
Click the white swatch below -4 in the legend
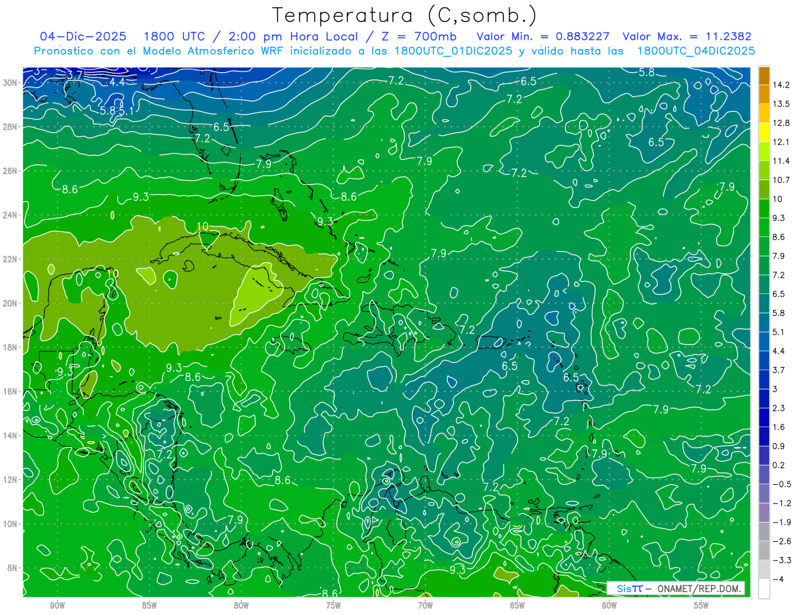764,588
